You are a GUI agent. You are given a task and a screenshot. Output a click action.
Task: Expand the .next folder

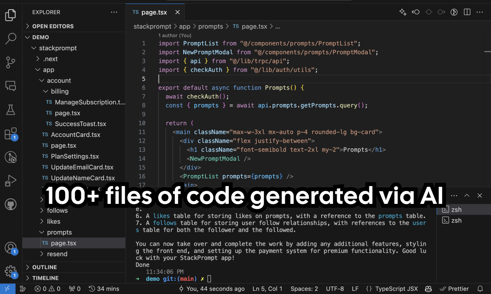click(x=74, y=59)
